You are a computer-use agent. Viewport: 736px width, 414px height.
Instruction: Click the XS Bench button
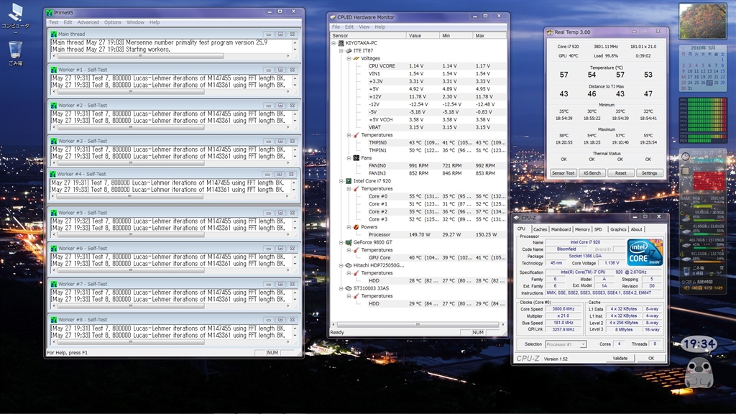[x=592, y=173]
